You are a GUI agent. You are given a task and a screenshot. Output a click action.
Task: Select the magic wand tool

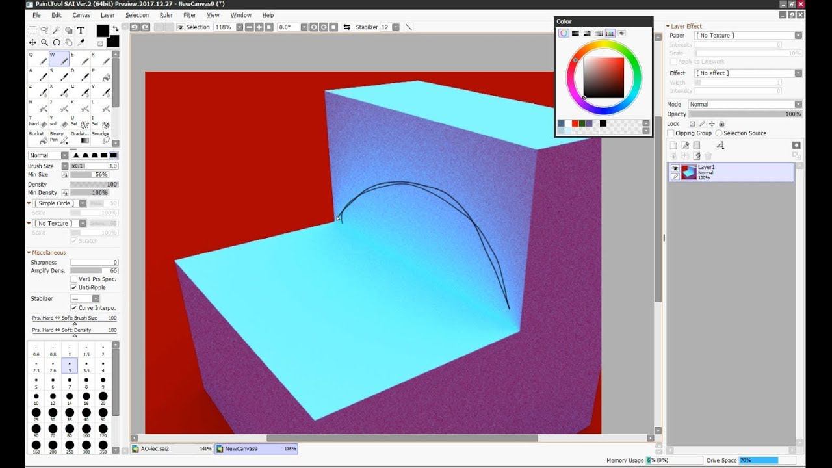[57, 30]
